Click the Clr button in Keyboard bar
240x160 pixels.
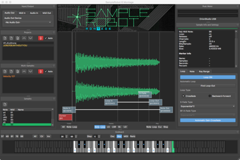pos(42,136)
